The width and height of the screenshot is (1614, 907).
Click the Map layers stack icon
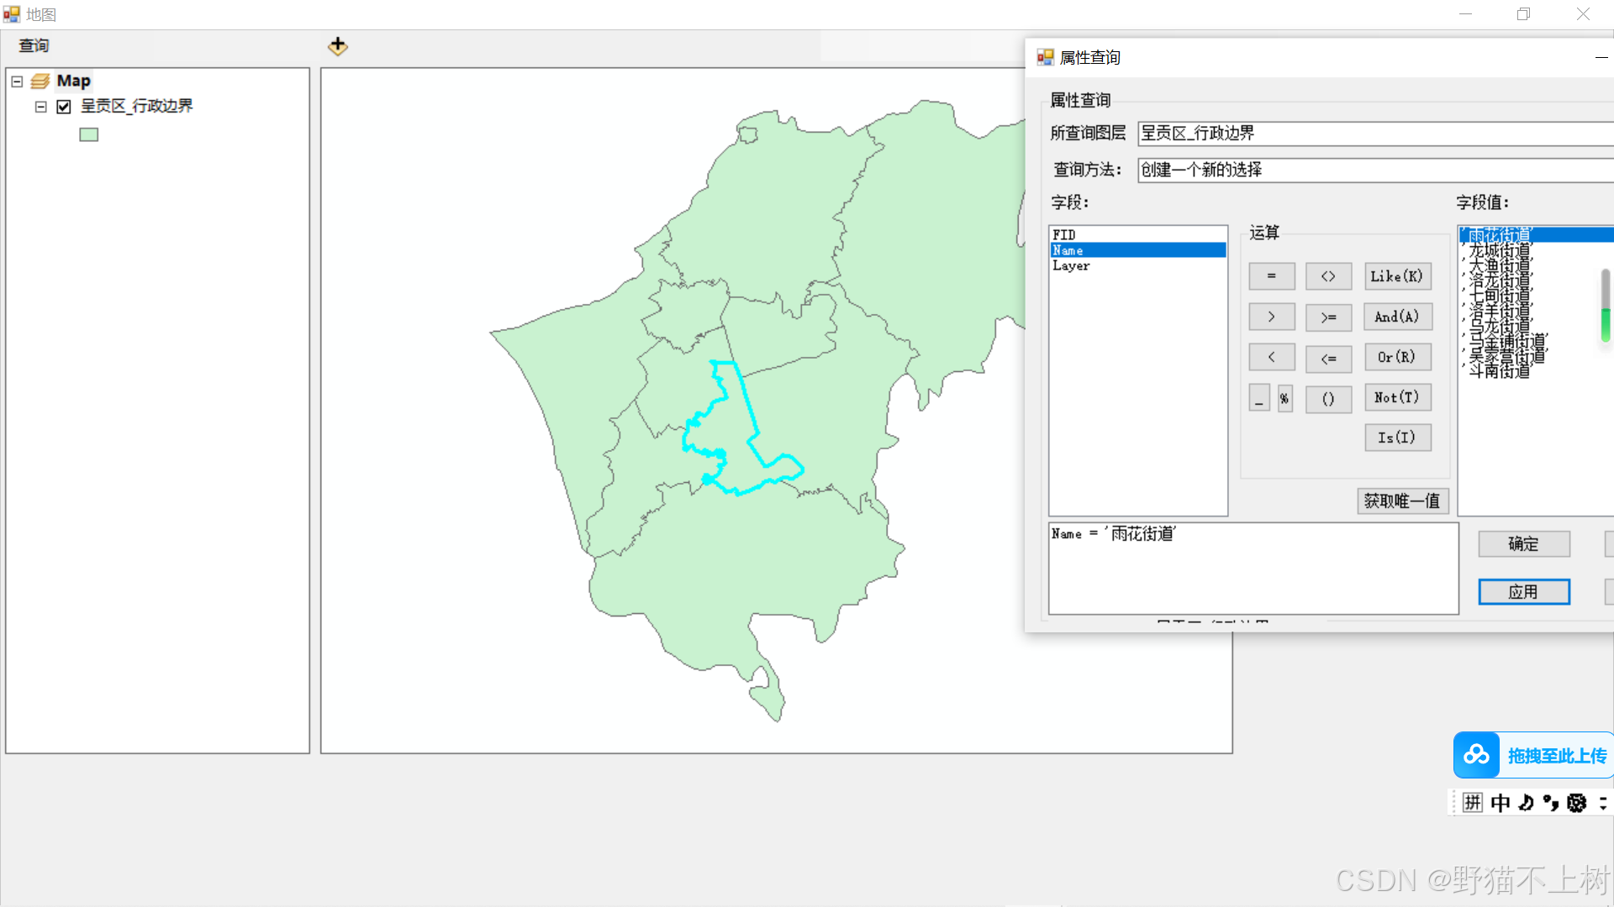[x=40, y=81]
